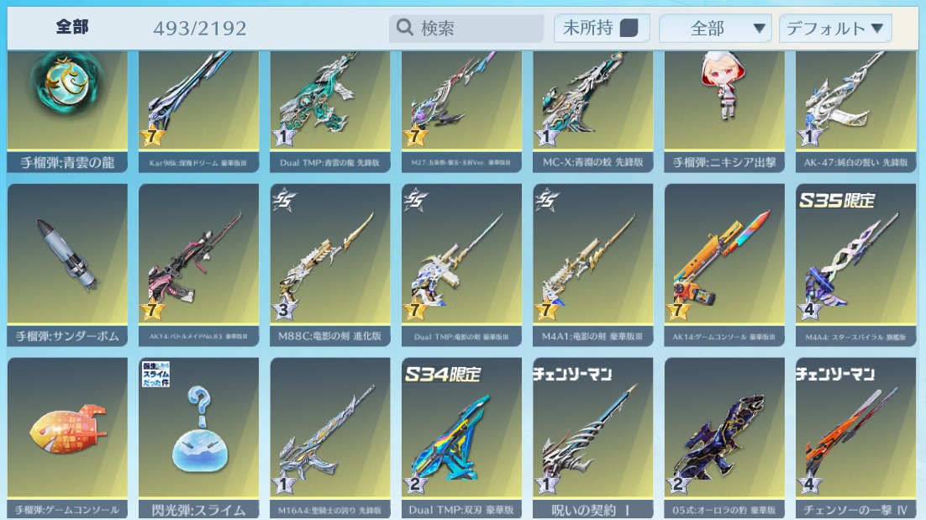Open the デフォルト sort dropdown
926x520 pixels.
[x=835, y=29]
